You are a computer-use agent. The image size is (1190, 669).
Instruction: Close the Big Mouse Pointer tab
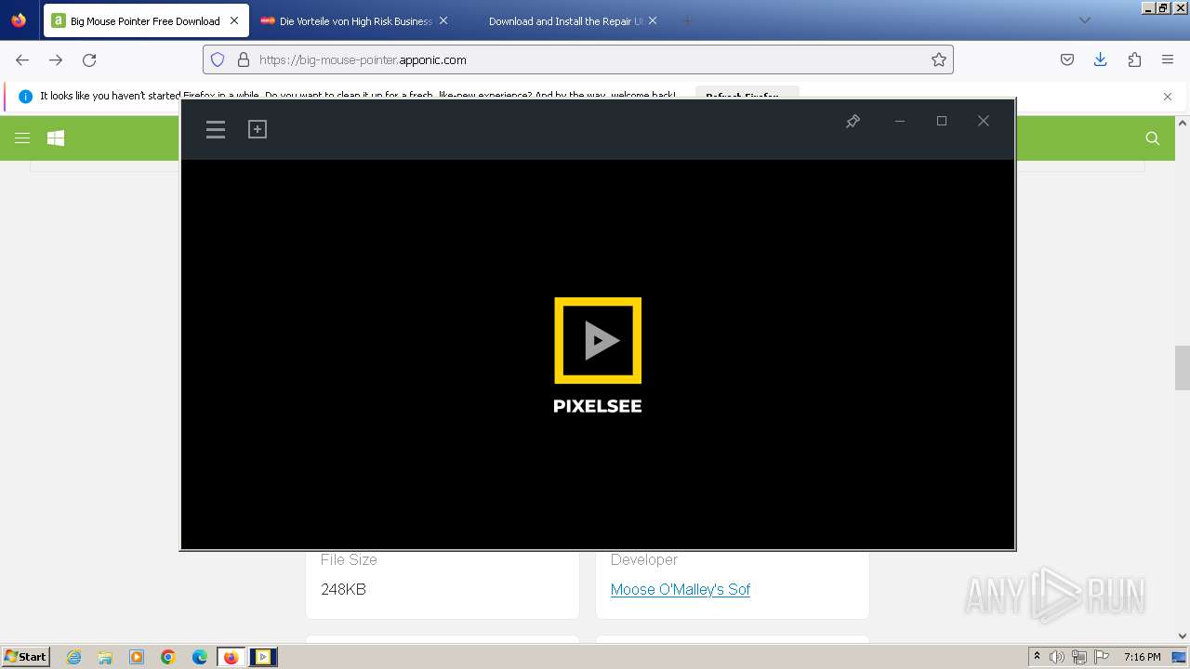point(234,20)
